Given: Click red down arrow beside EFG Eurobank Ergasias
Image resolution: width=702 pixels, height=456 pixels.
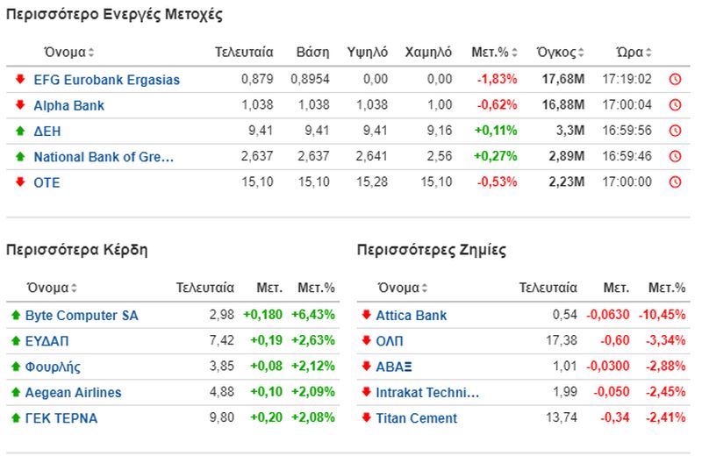Looking at the screenshot, I should coord(20,79).
